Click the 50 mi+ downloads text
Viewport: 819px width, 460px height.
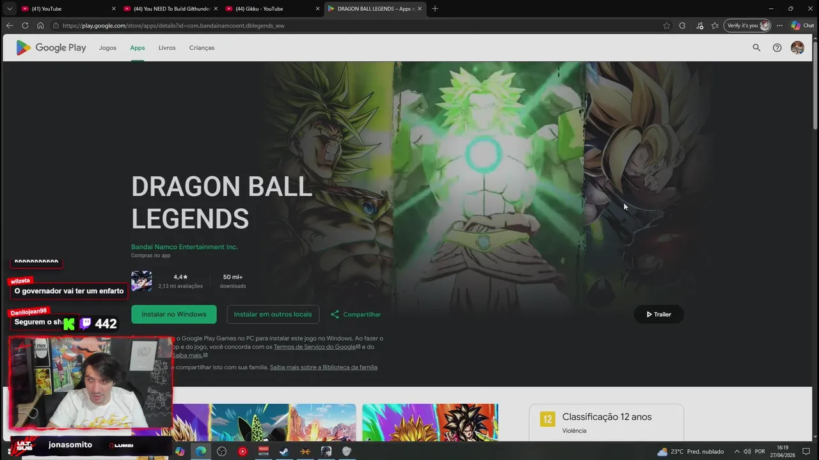[233, 277]
